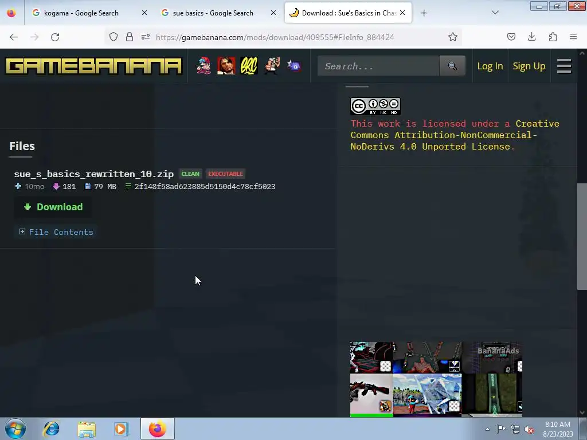
Task: Open the GameBanana hamburger menu
Action: [564, 66]
